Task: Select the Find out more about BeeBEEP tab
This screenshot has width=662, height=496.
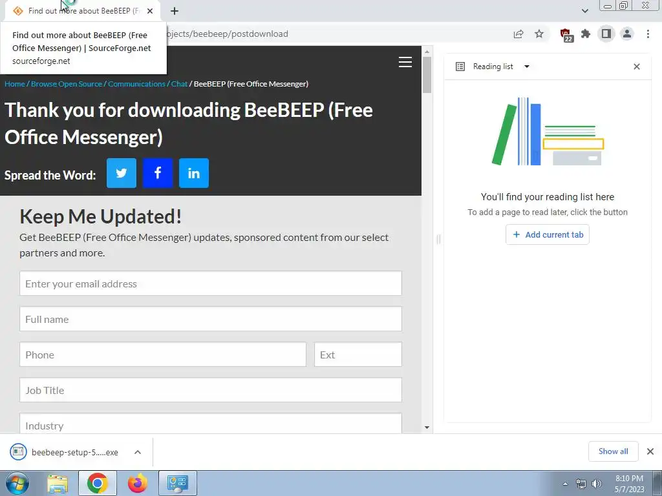Action: pos(83,11)
